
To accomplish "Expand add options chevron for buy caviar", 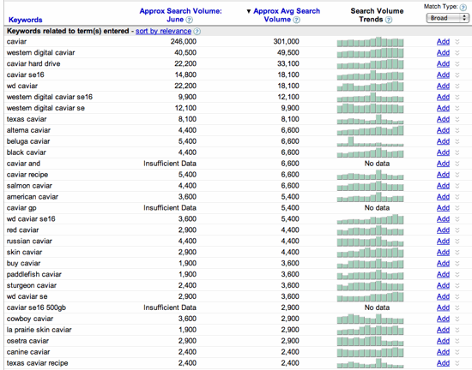I will click(457, 264).
